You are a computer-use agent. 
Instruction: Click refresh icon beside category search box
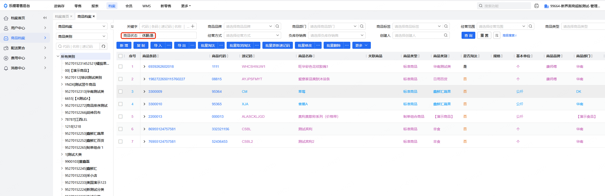pyautogui.click(x=103, y=46)
